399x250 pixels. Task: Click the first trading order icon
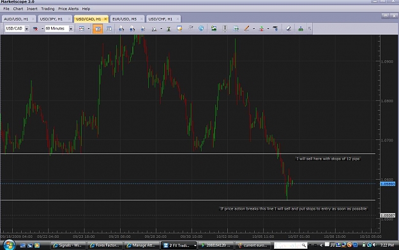(121, 29)
